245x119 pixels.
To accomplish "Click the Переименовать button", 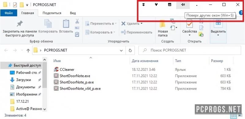I will click(137, 32).
